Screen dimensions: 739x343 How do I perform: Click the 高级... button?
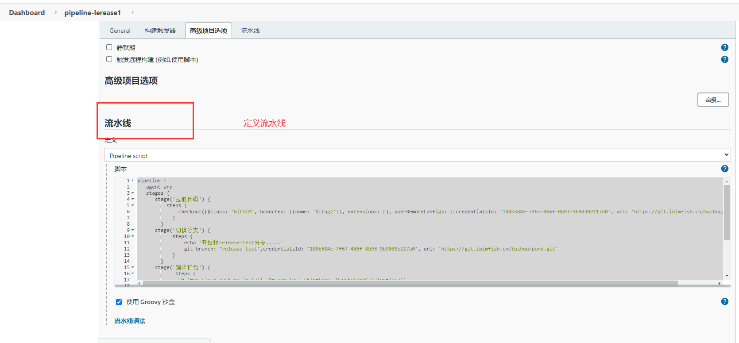point(713,100)
